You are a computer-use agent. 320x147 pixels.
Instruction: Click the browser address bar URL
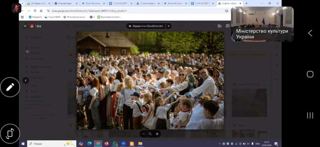[x=90, y=11]
